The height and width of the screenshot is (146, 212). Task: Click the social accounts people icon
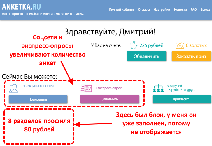[x=14, y=88]
